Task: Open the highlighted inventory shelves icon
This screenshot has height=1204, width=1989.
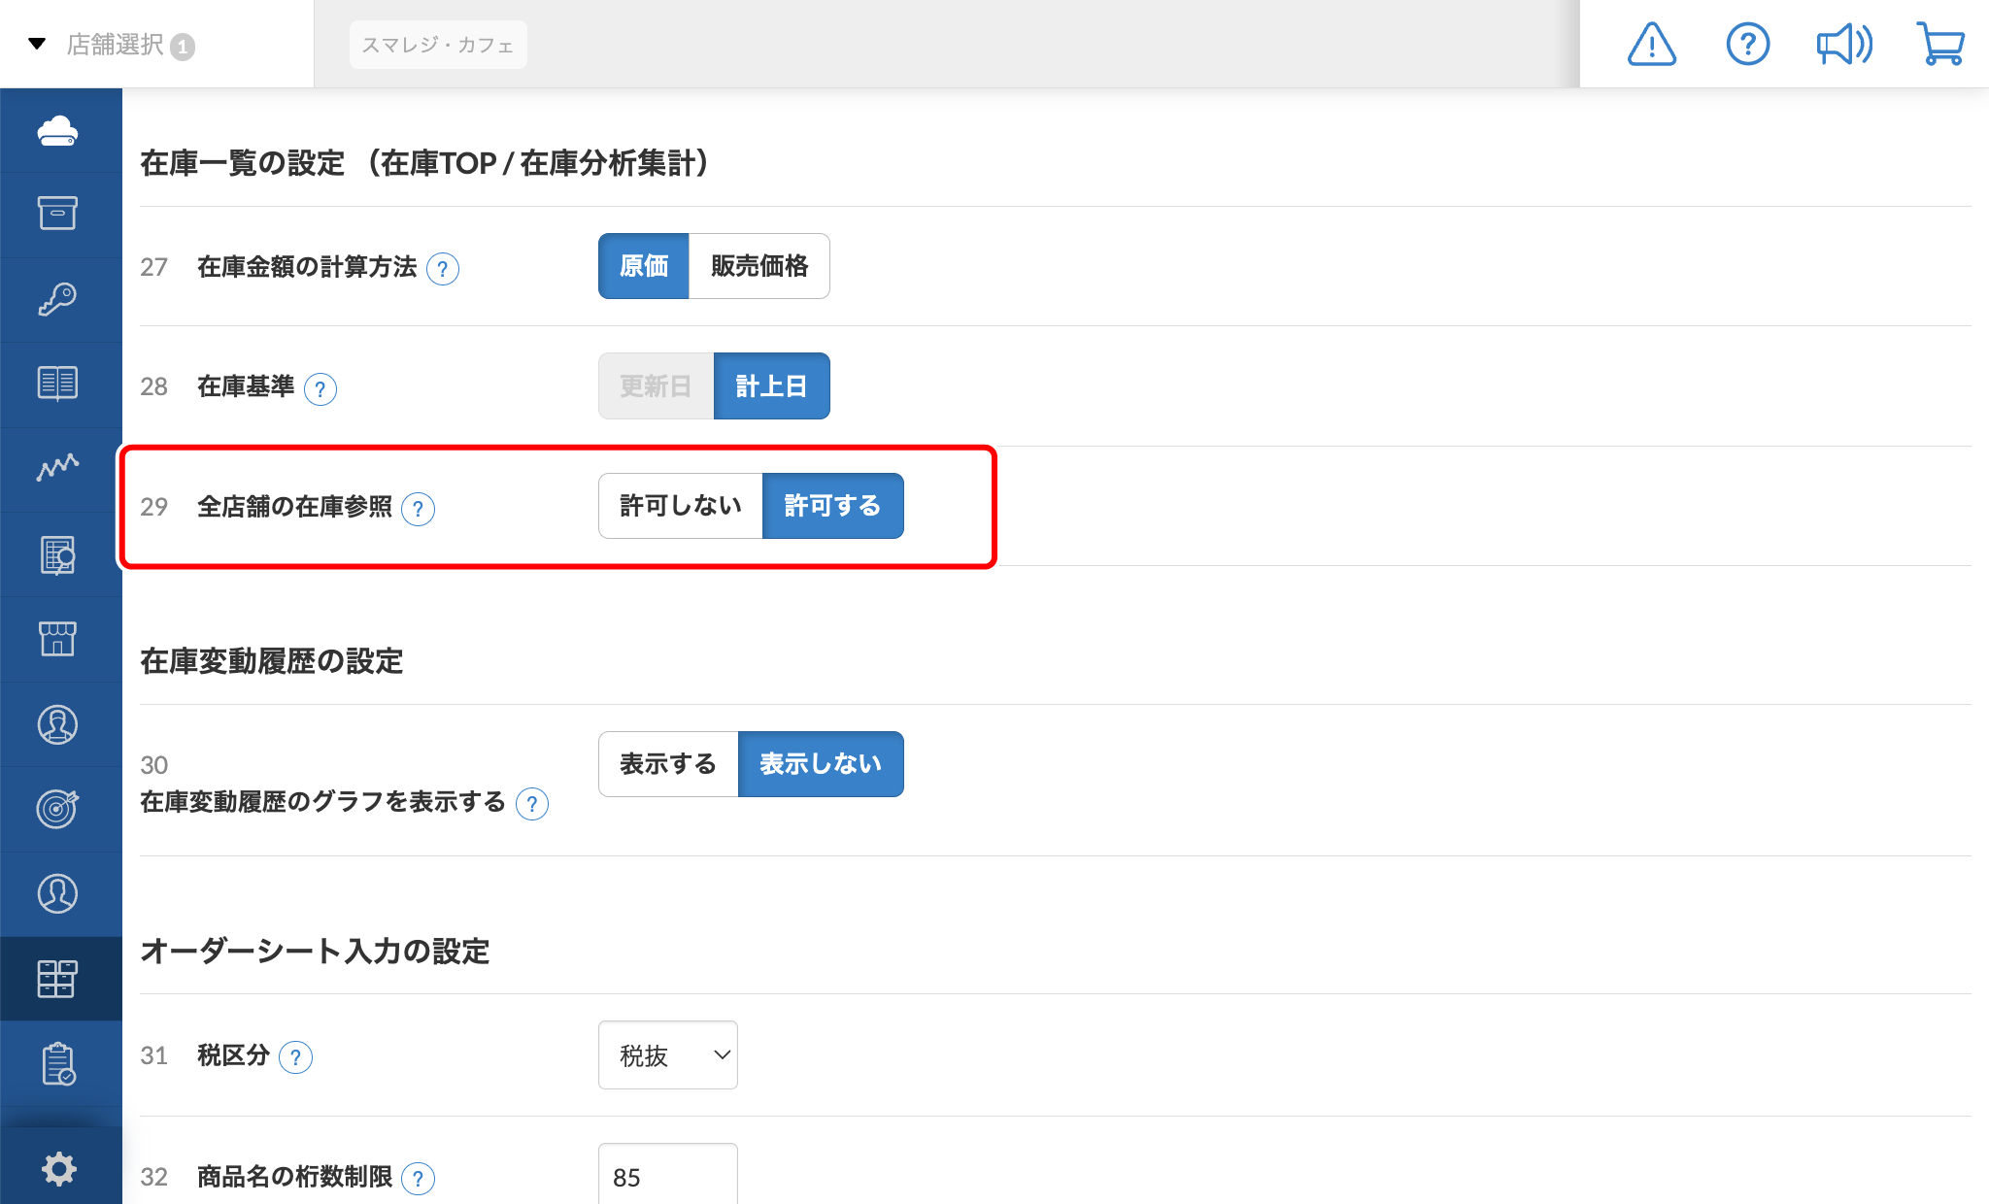Action: (x=58, y=979)
